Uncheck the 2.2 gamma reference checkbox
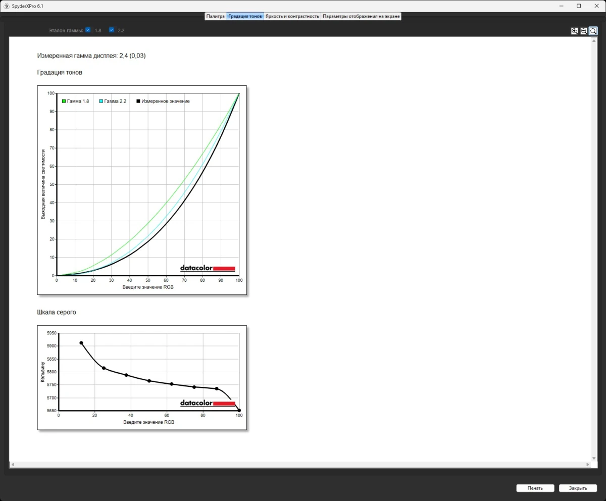Screen dimensions: 606x501 112,30
